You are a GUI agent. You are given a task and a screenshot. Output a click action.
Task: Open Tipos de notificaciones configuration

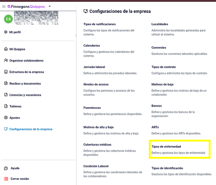pos(99,24)
